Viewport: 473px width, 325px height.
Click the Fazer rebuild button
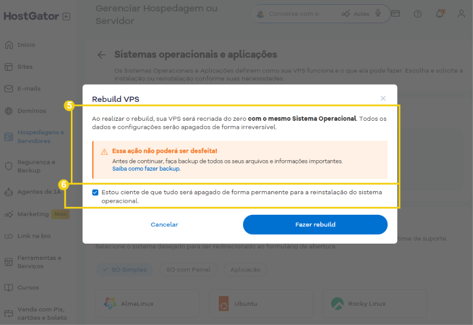(315, 224)
